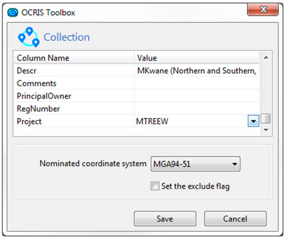Screen dimensions: 286x239
Task: Click the RegNumber value cell
Action: pos(197,109)
